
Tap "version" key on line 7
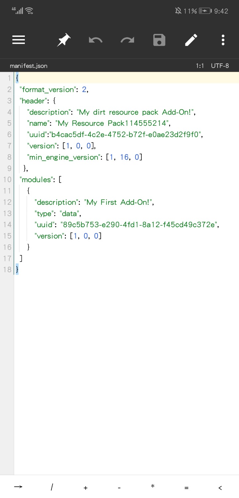click(x=42, y=146)
